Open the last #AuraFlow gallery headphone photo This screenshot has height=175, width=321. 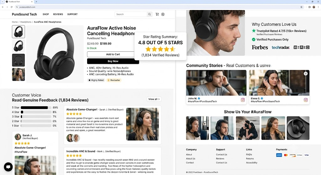298,128
